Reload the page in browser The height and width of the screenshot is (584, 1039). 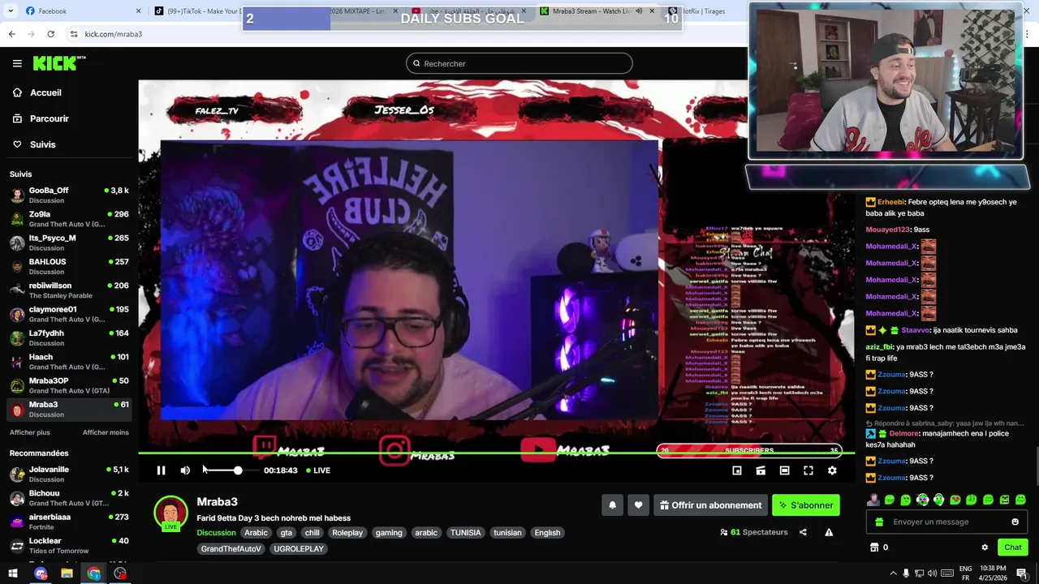coord(50,34)
